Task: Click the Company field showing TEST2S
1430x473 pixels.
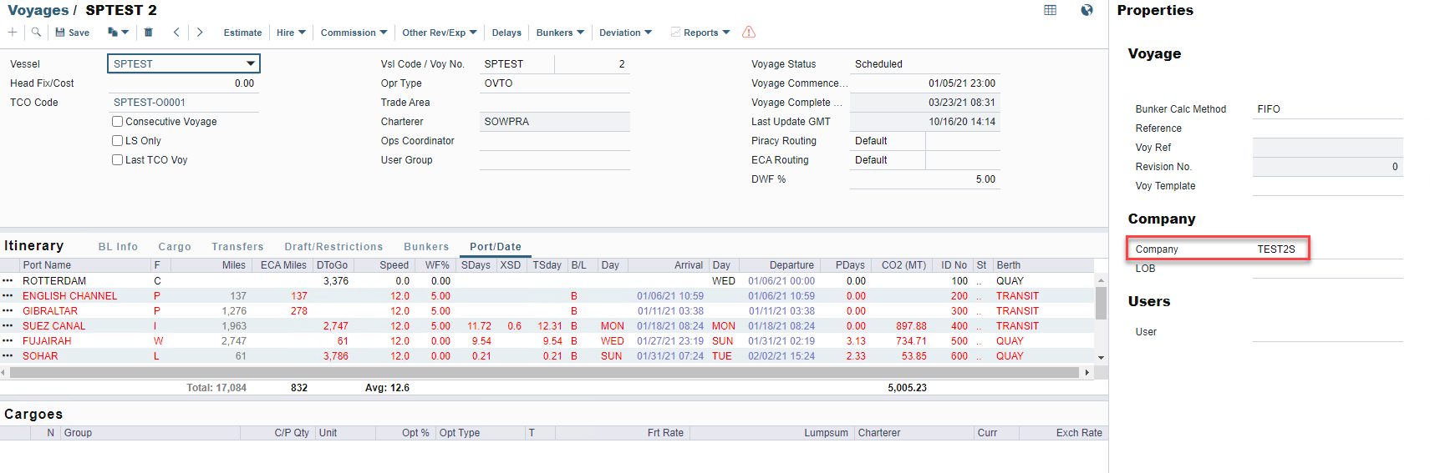Action: coord(1276,249)
